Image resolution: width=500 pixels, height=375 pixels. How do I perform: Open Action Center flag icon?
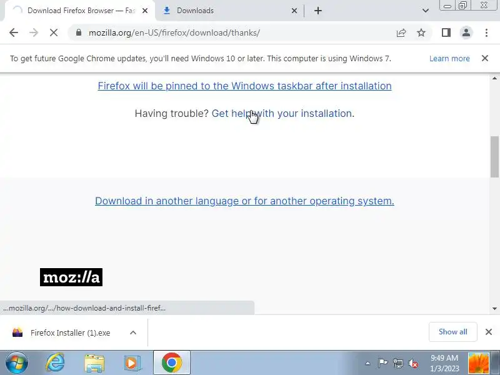pyautogui.click(x=382, y=363)
